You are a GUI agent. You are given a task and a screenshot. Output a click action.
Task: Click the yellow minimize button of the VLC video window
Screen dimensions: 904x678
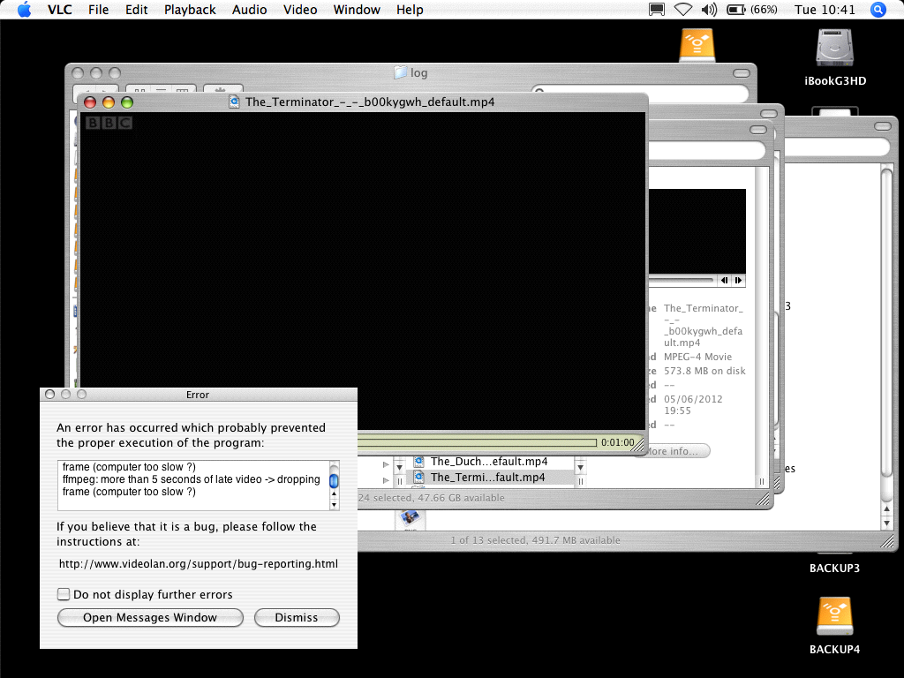(109, 102)
